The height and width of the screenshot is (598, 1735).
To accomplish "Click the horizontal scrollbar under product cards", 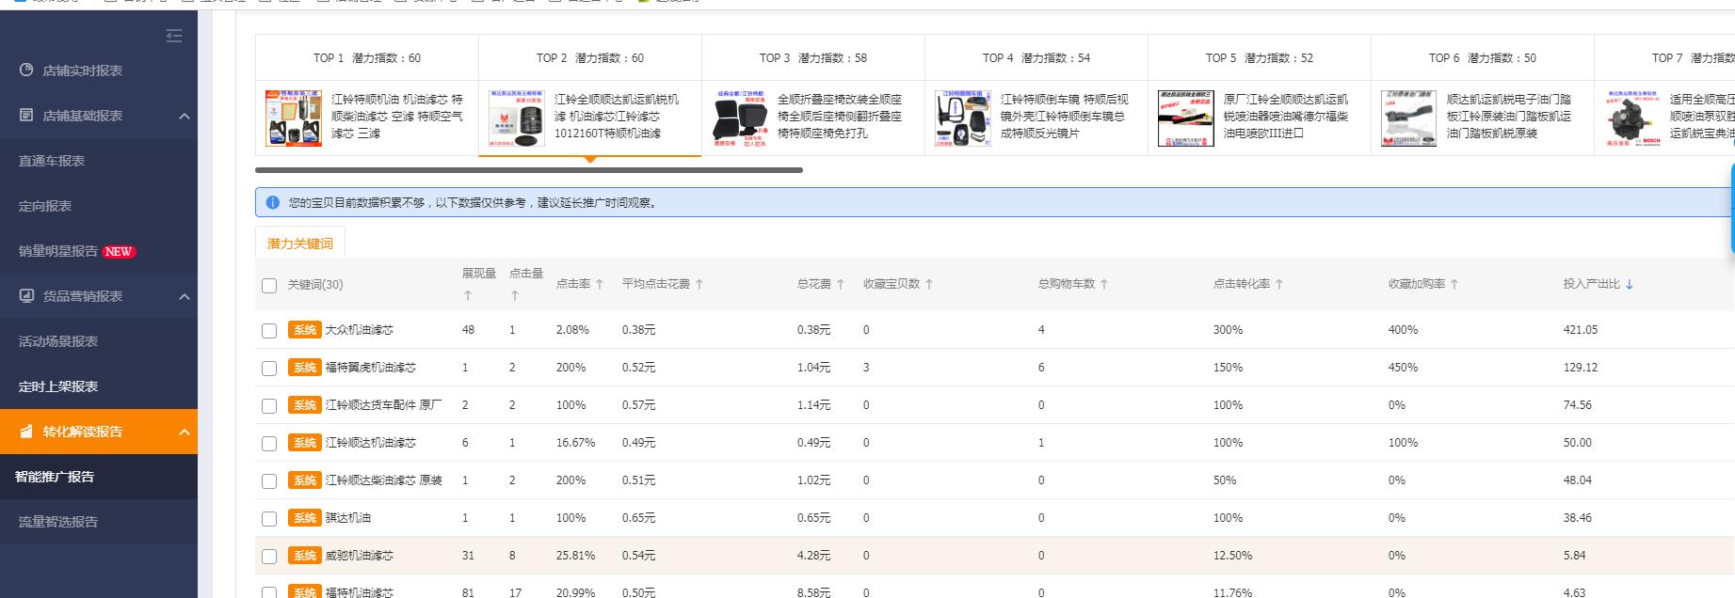I will [529, 170].
